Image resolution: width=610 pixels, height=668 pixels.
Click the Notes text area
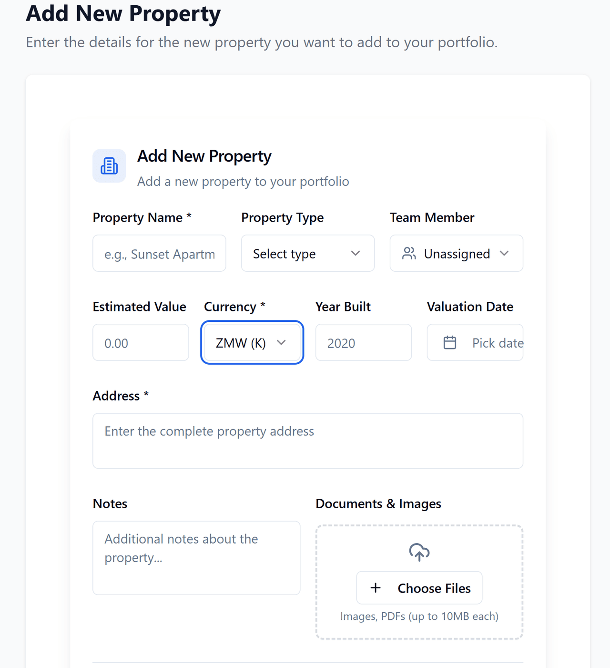tap(196, 558)
